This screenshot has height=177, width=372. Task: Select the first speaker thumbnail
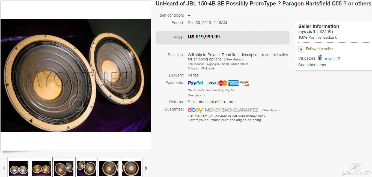(19, 168)
